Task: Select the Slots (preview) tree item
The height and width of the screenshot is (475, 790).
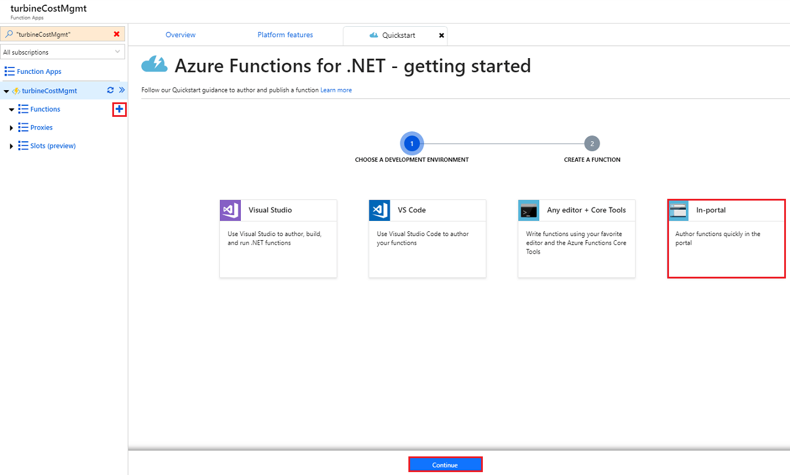Action: point(53,146)
